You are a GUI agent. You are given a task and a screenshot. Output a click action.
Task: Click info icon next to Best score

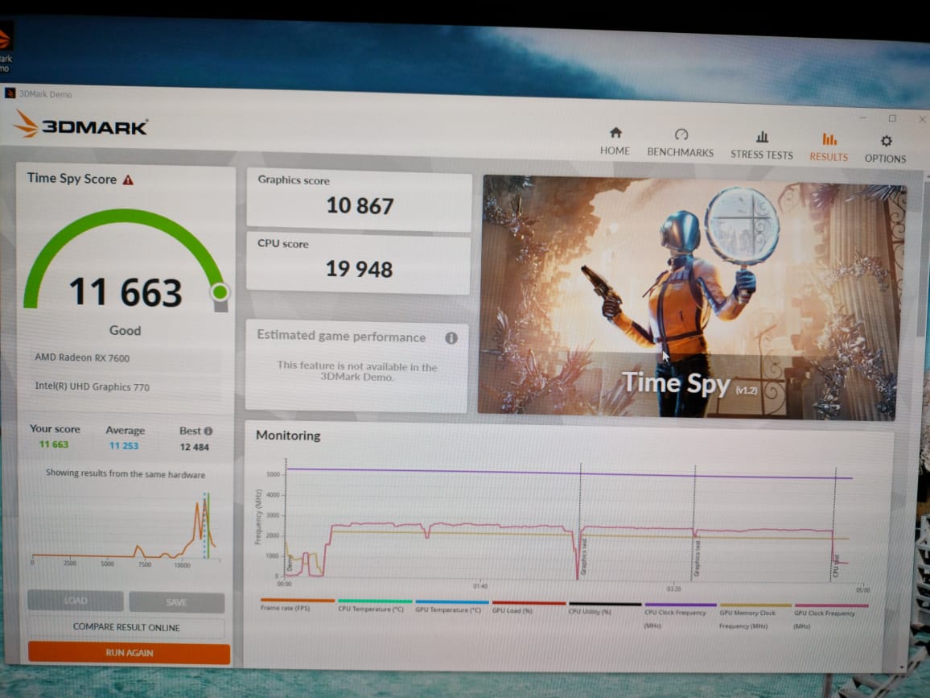208,431
